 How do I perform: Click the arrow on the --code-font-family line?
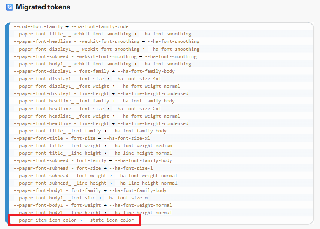67,26
